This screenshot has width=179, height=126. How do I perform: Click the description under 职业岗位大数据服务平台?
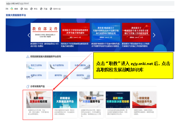click(x=91, y=113)
